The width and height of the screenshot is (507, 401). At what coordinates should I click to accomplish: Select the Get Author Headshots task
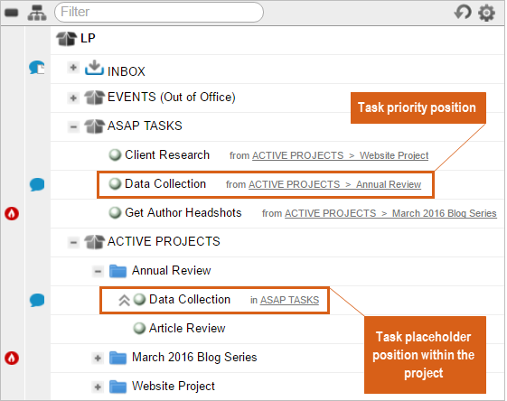click(183, 212)
